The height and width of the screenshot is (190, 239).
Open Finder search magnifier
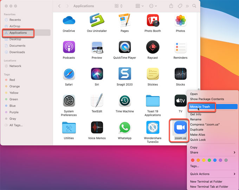194,6
